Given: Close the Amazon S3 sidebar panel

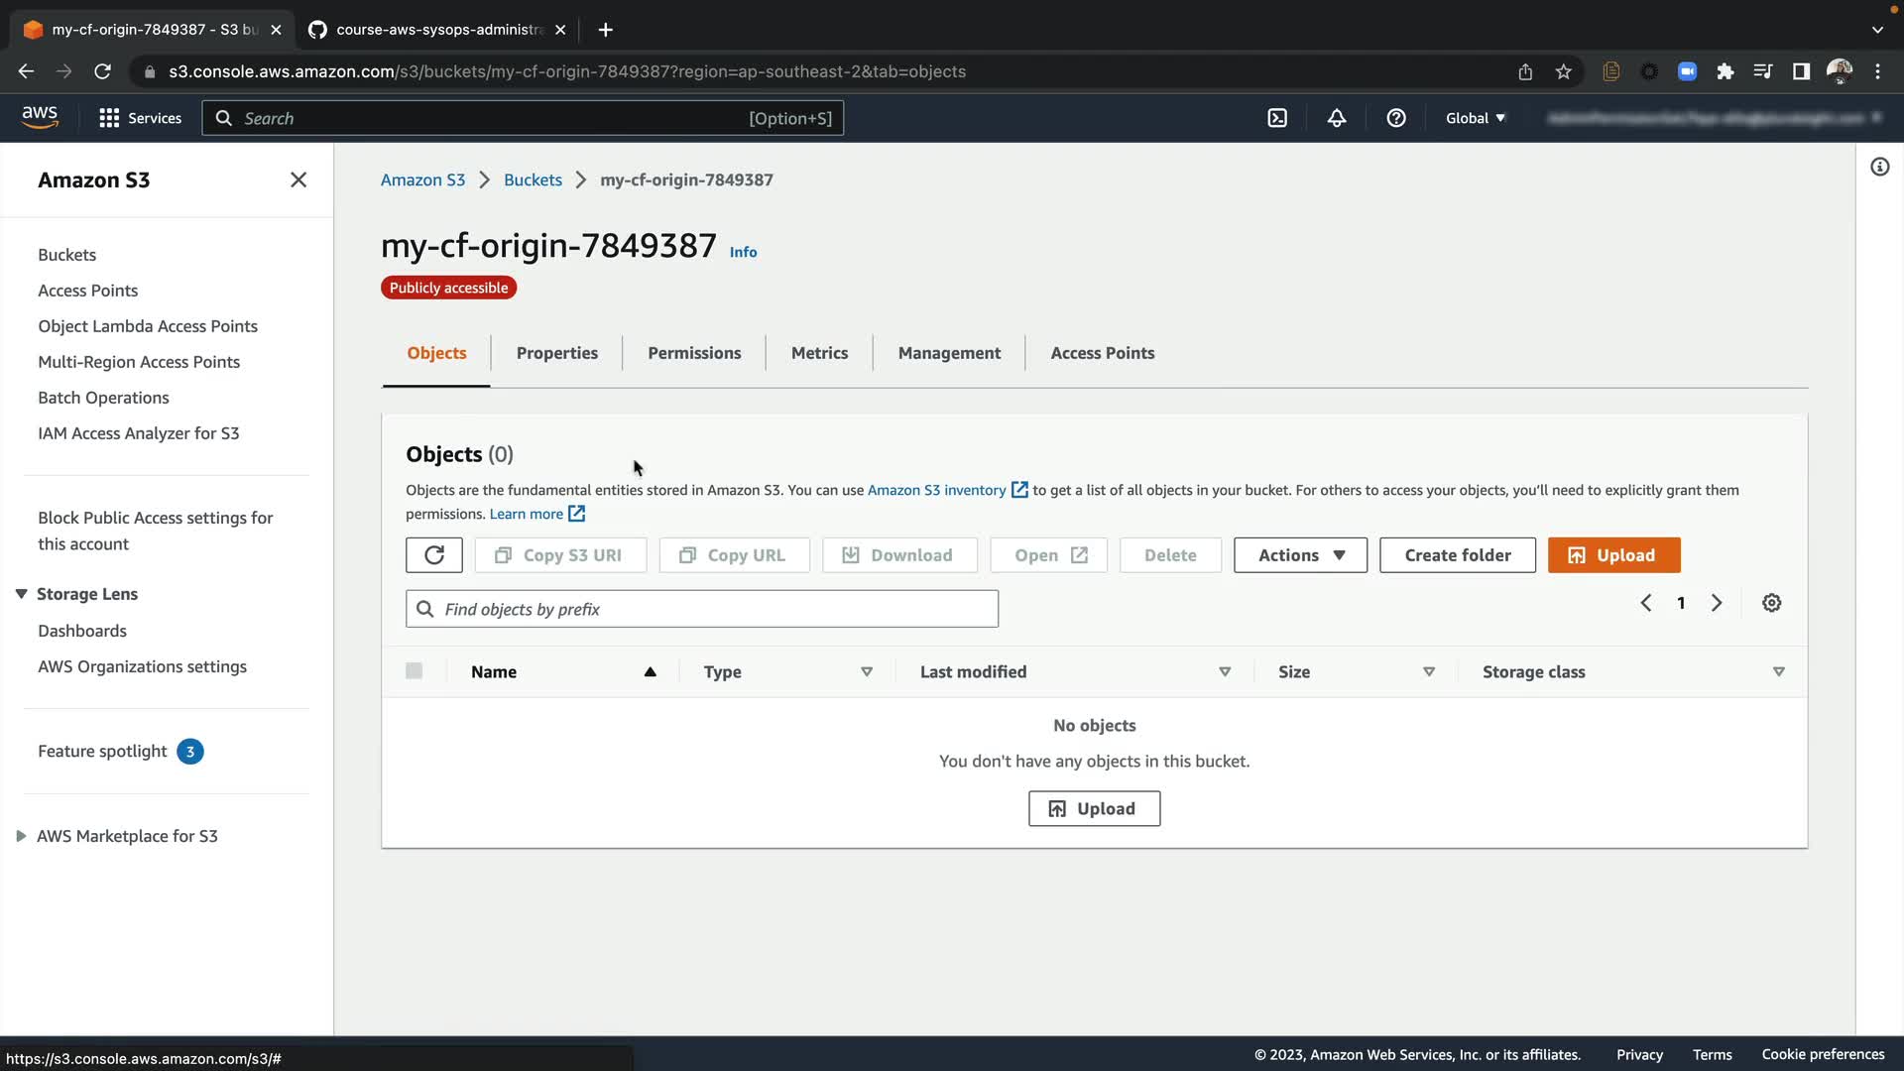Looking at the screenshot, I should [x=298, y=179].
